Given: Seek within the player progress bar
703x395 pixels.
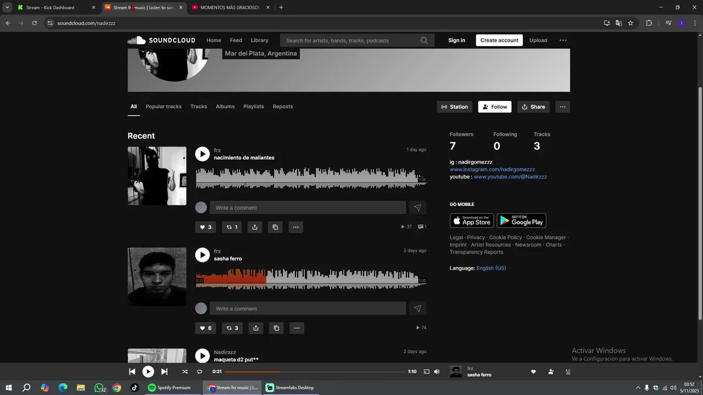Looking at the screenshot, I should coord(315,371).
